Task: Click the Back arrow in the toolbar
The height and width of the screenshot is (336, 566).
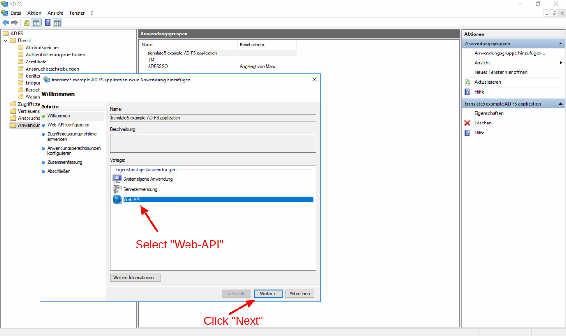Action: point(5,23)
